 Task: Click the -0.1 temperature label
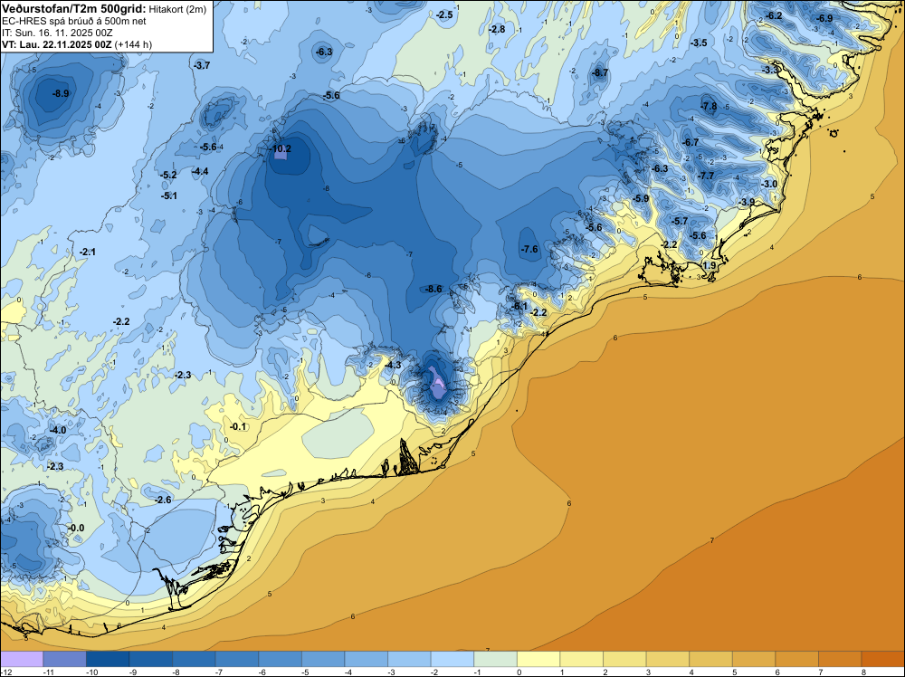coord(238,427)
